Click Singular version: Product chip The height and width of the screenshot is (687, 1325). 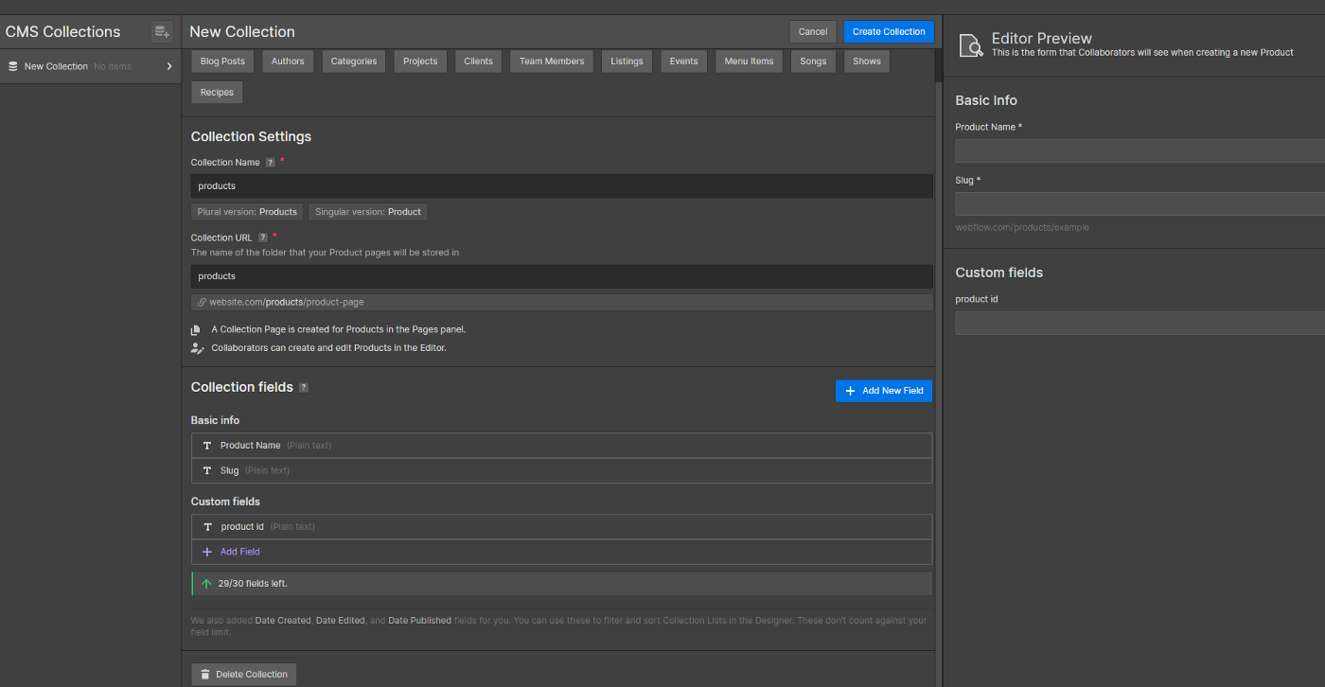pos(368,212)
